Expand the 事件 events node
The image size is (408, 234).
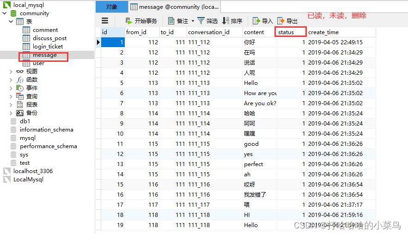(x=11, y=88)
